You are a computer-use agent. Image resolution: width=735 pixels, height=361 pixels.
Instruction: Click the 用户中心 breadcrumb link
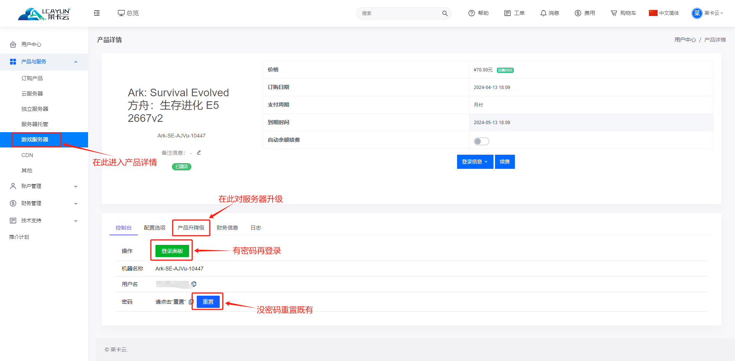tap(685, 40)
